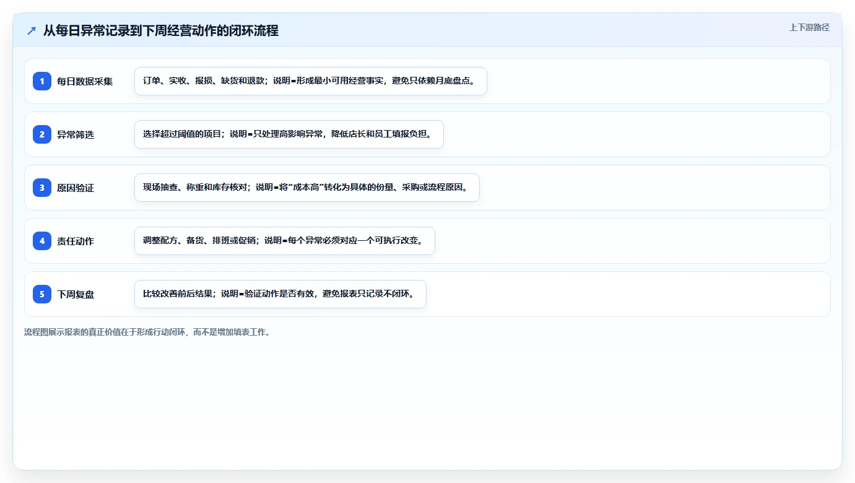Screen dimensions: 855x483
Task: Click the description box starting 调整配方、备货
Action: tap(285, 241)
